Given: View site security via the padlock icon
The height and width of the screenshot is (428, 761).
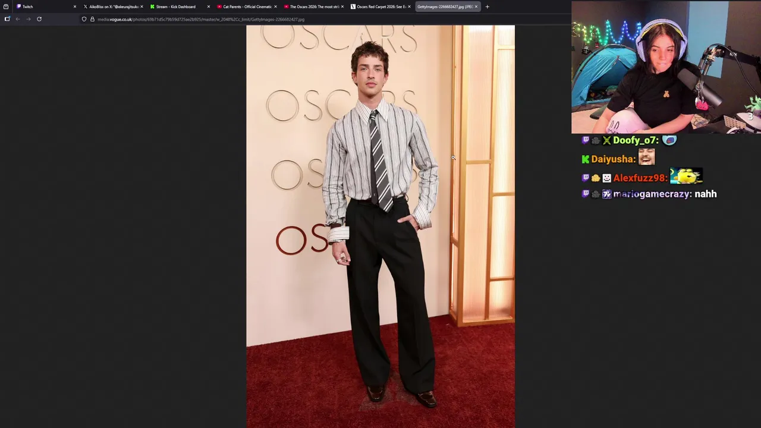Looking at the screenshot, I should 92,19.
